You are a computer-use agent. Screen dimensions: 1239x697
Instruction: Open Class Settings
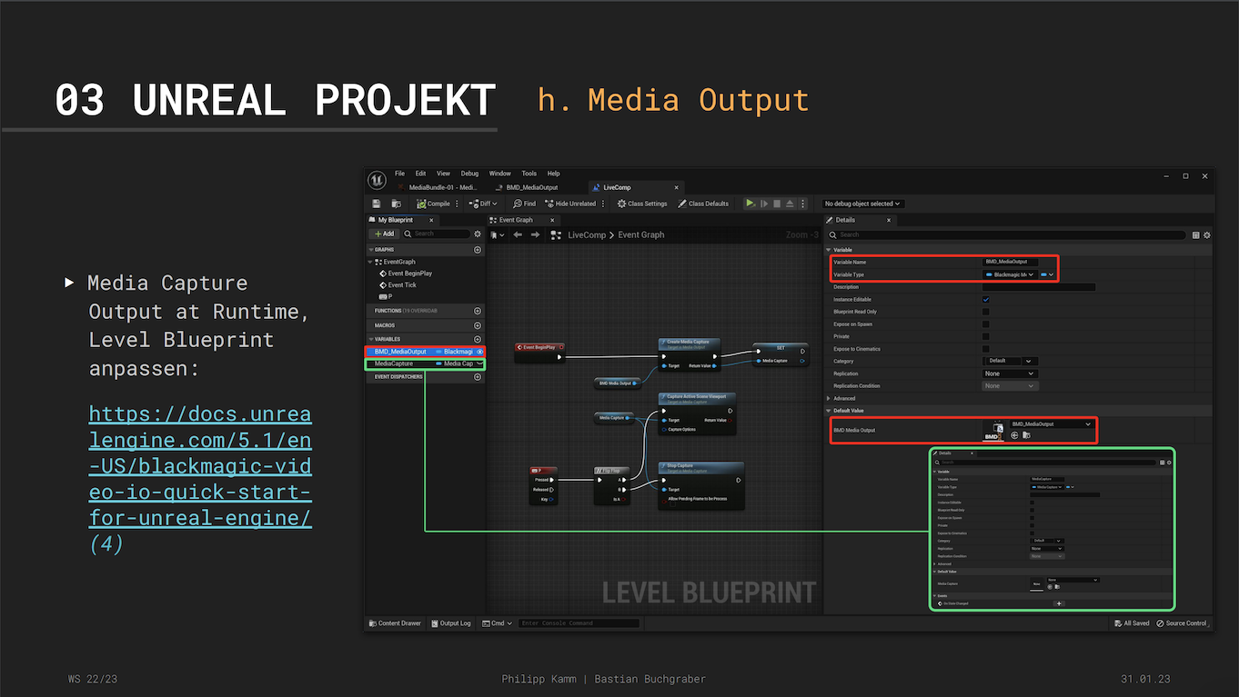tap(642, 204)
